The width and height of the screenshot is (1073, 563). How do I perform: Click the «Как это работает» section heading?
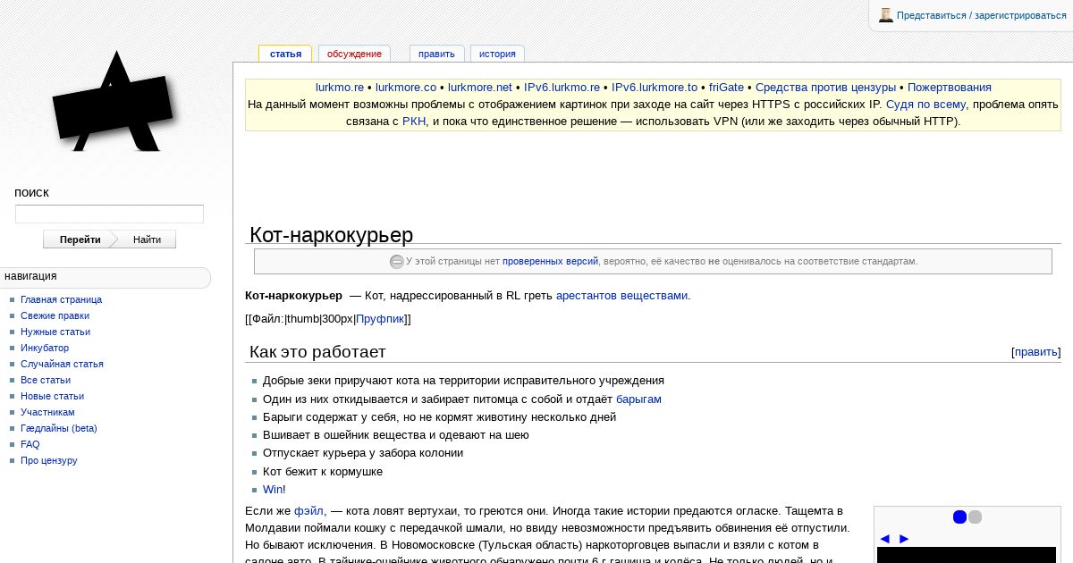(x=317, y=352)
